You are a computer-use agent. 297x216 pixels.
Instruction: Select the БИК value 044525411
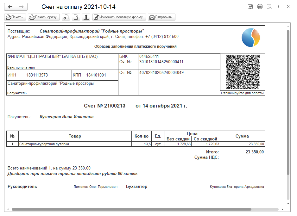coord(149,56)
